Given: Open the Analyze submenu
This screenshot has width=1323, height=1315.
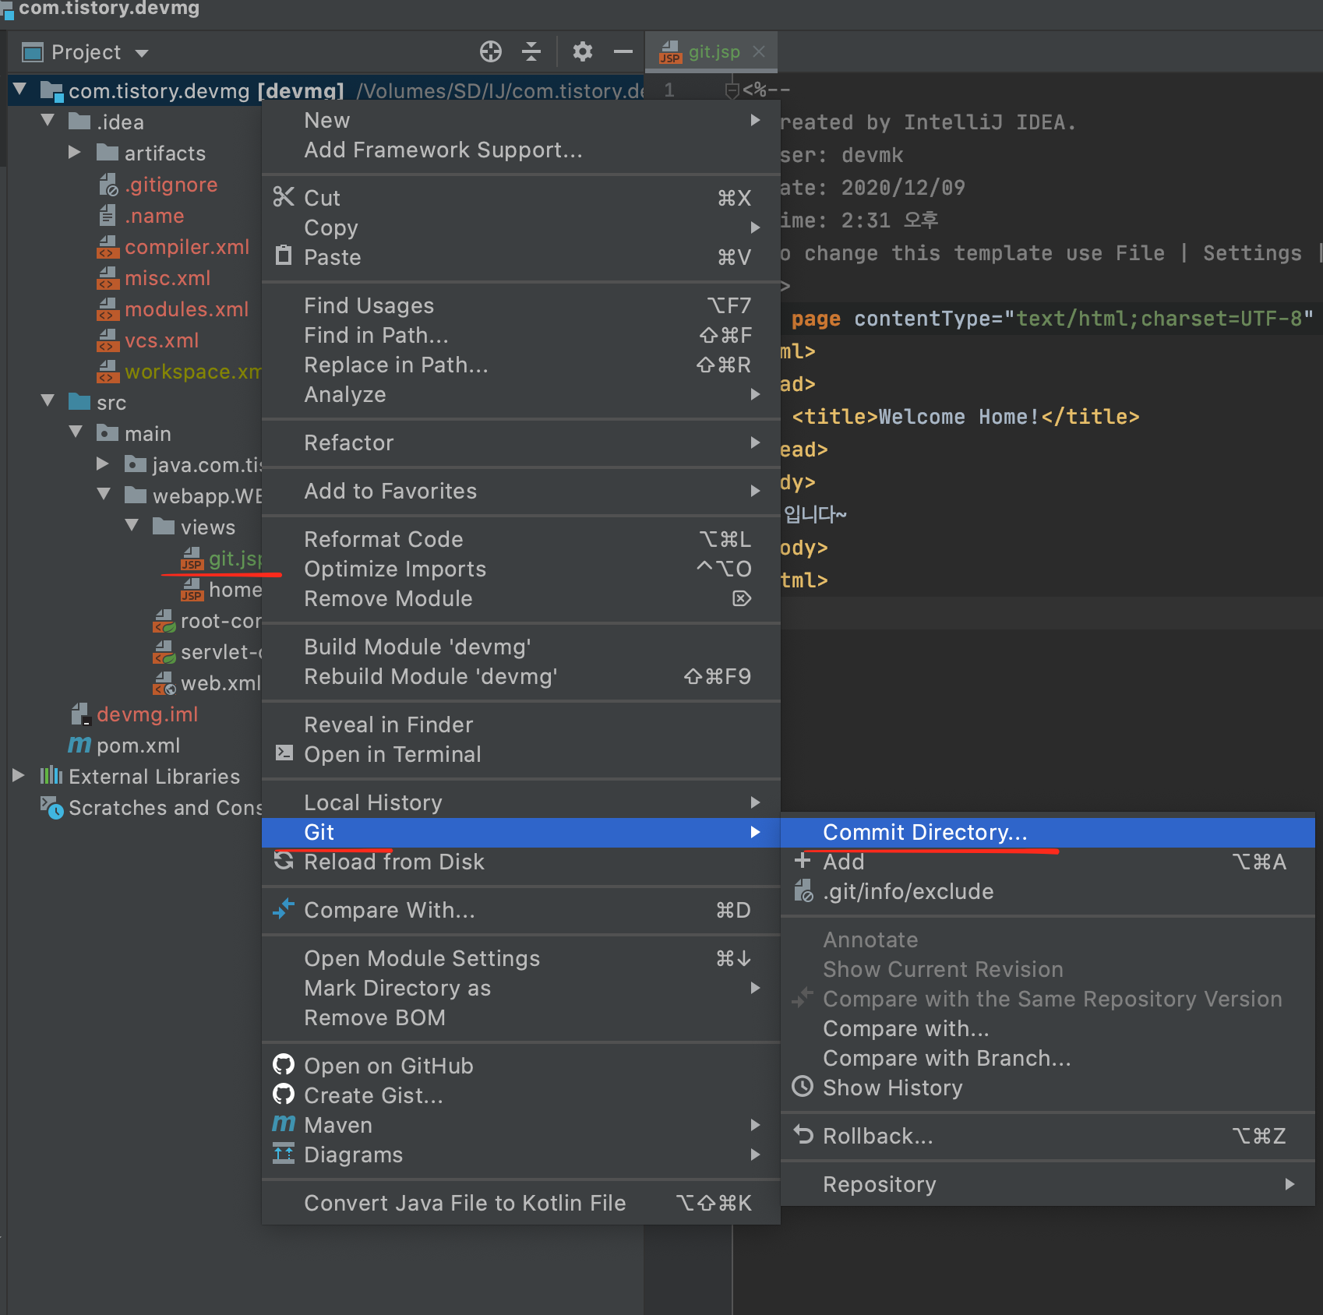Looking at the screenshot, I should (x=520, y=394).
